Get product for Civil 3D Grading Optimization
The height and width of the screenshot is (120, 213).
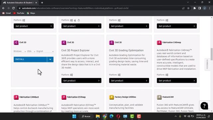[x=129, y=81]
